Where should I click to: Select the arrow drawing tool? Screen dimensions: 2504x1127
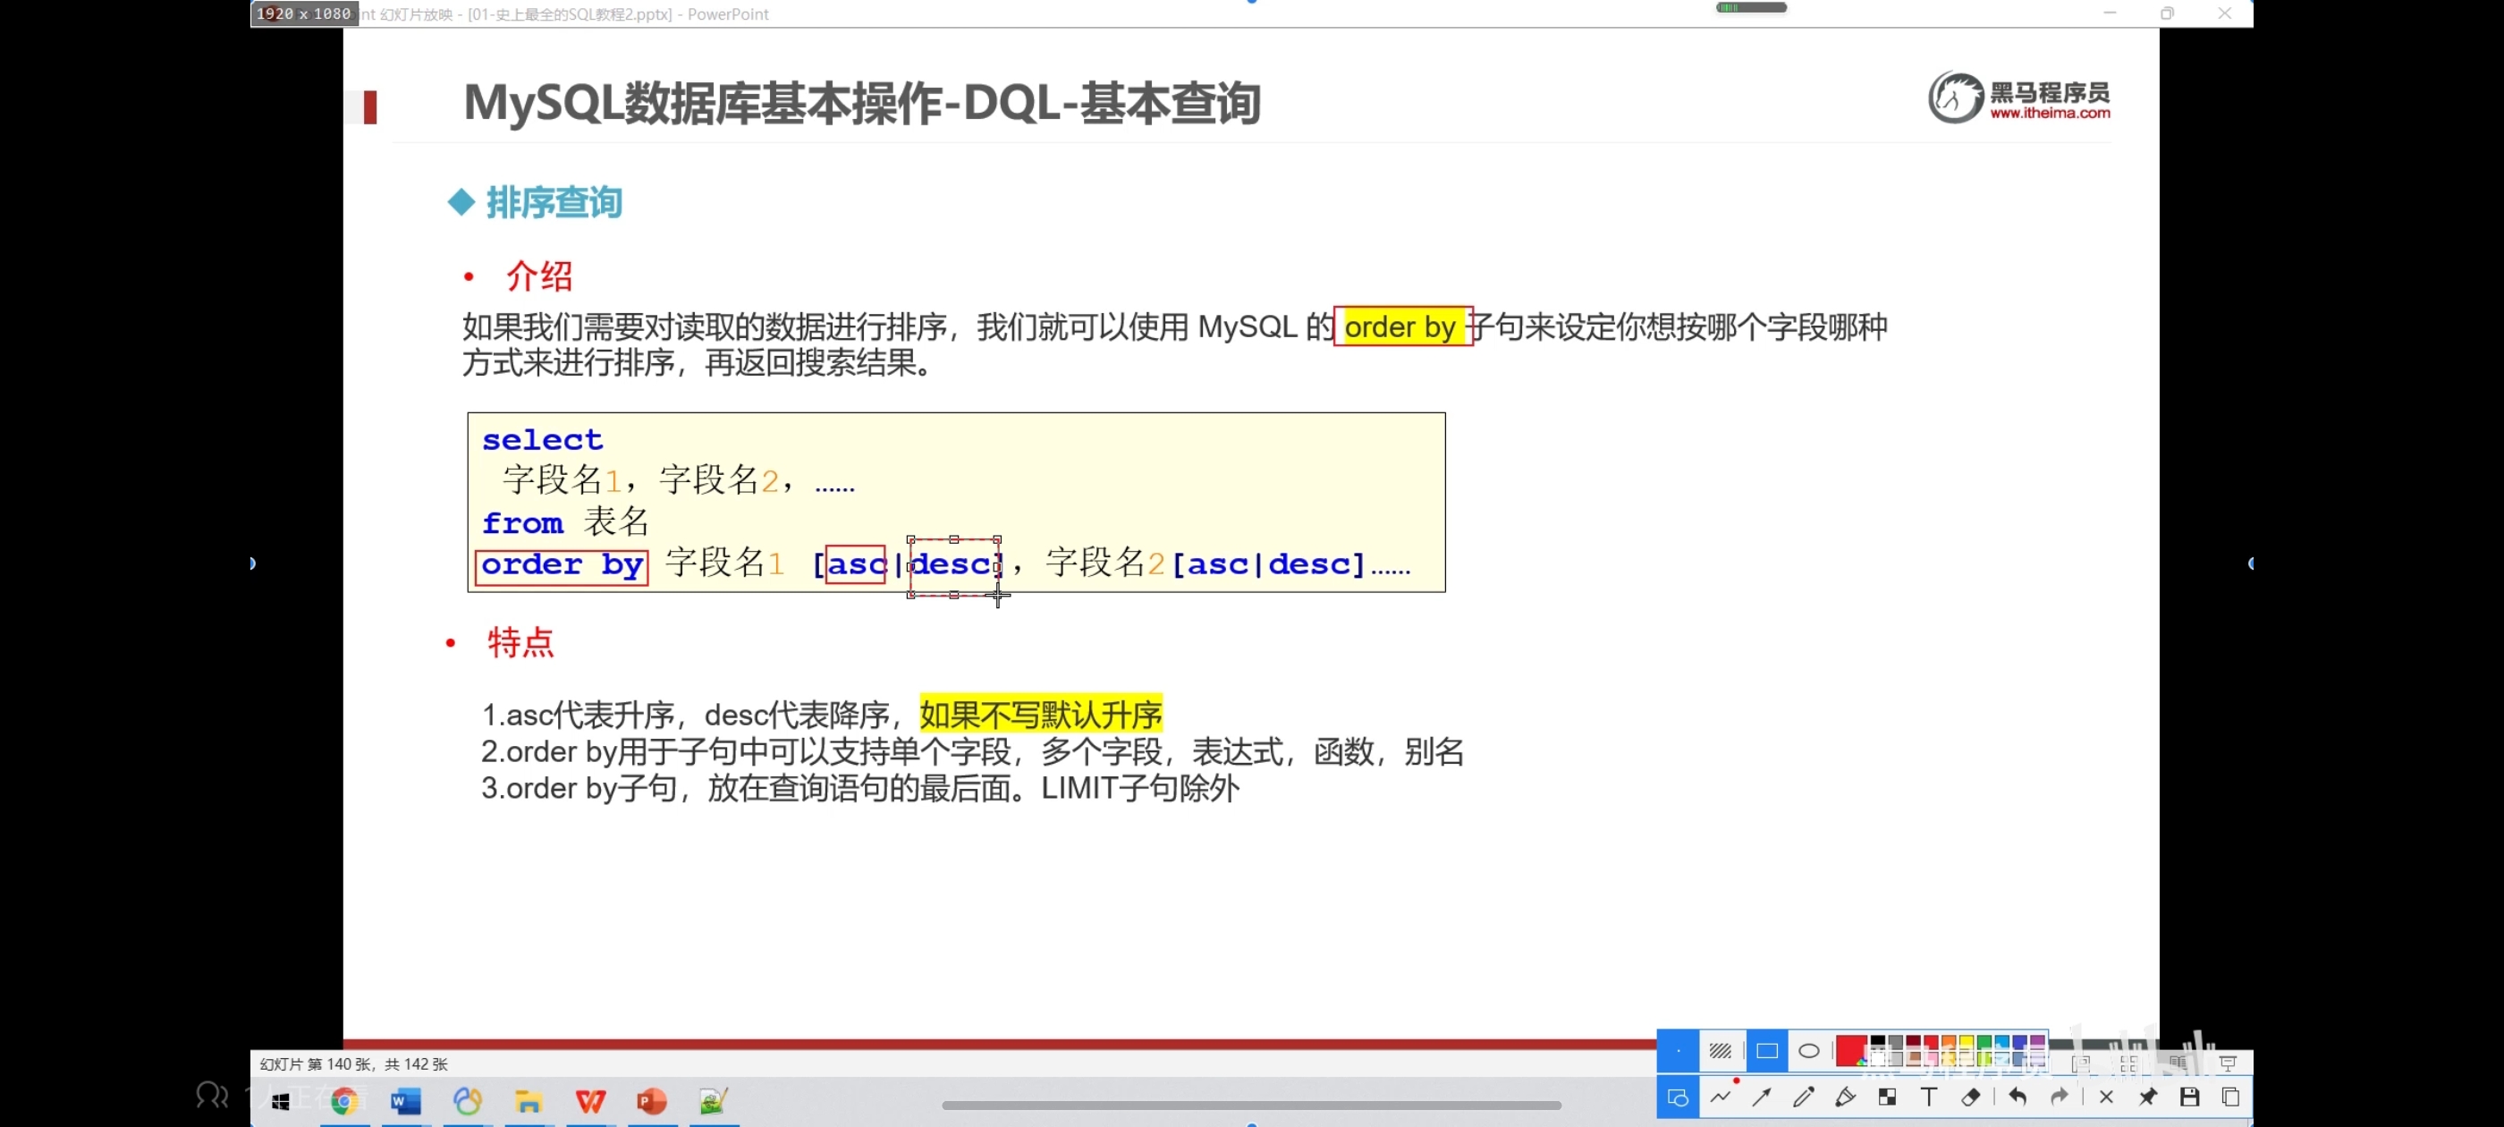(x=1762, y=1097)
